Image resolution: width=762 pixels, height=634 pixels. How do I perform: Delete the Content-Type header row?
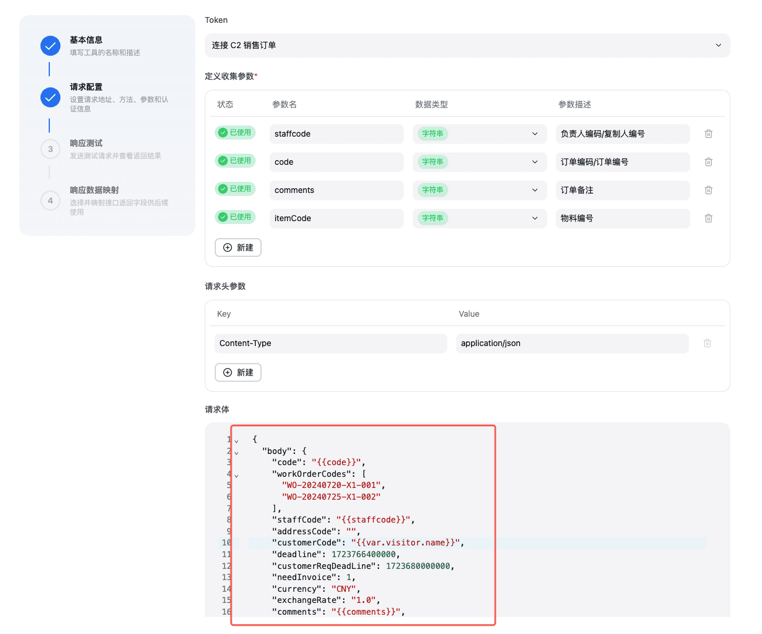[x=707, y=343]
